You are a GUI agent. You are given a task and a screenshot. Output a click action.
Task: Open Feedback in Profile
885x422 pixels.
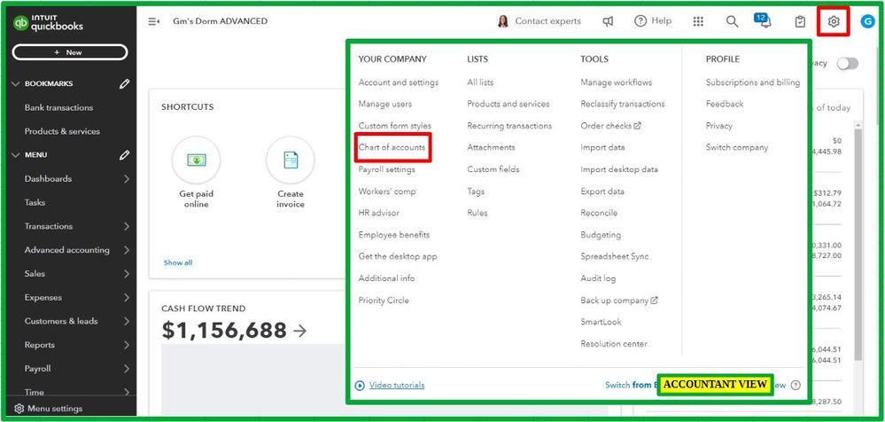point(725,104)
